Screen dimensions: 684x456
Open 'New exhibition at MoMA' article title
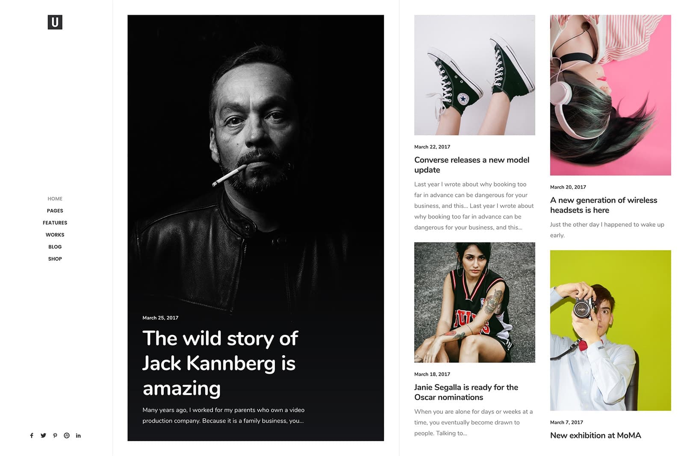(596, 436)
